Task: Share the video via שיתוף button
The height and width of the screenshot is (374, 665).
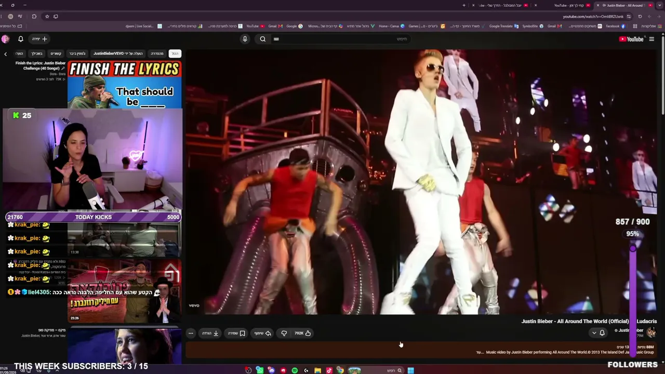Action: [x=263, y=333]
